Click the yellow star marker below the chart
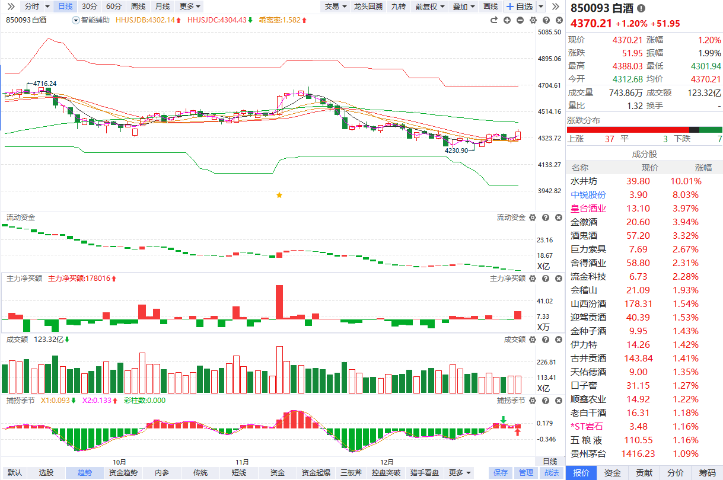This screenshot has width=723, height=480. (279, 195)
